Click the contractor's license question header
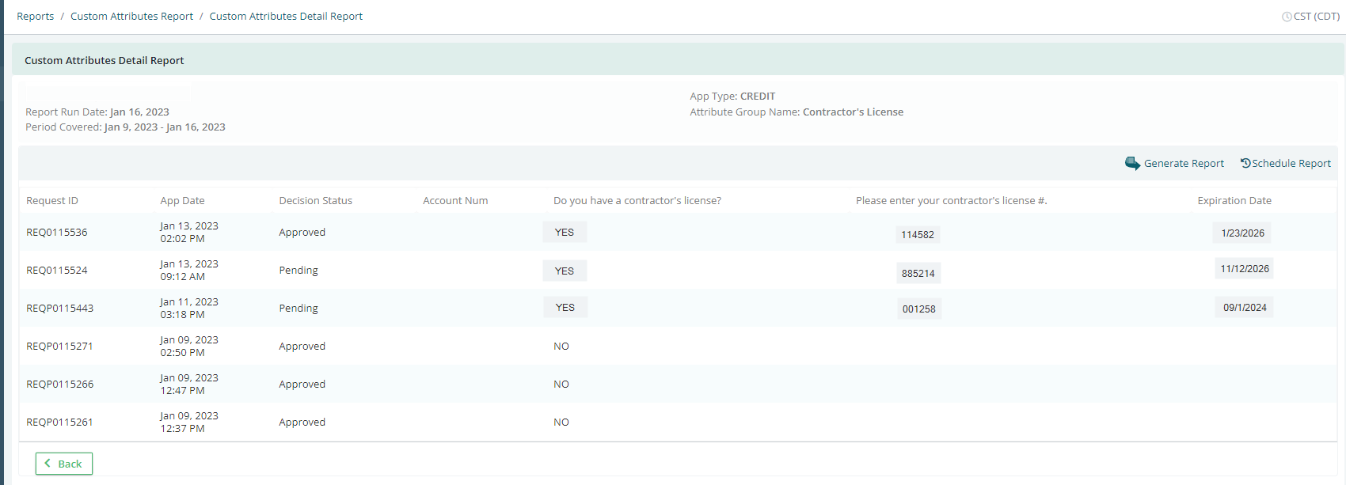The height and width of the screenshot is (485, 1346). [x=637, y=200]
